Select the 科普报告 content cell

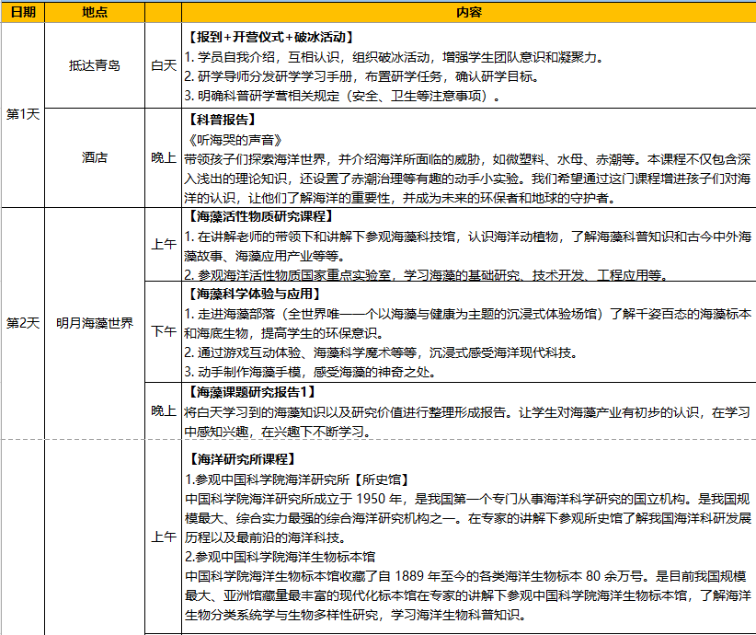point(468,157)
